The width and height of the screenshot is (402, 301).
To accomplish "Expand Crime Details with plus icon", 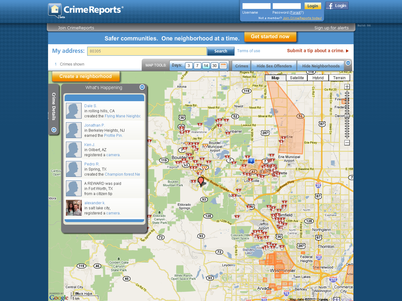I will point(53,129).
